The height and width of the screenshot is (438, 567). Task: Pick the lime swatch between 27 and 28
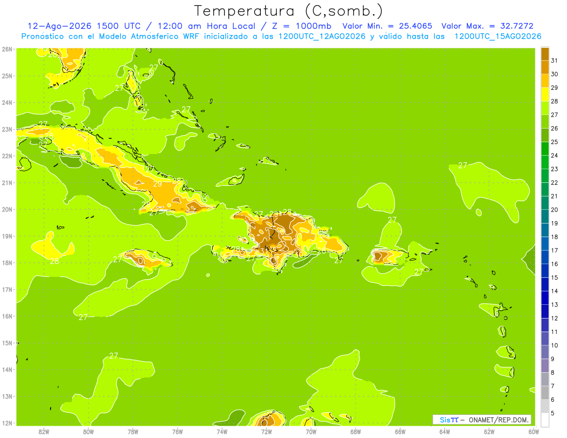click(545, 108)
